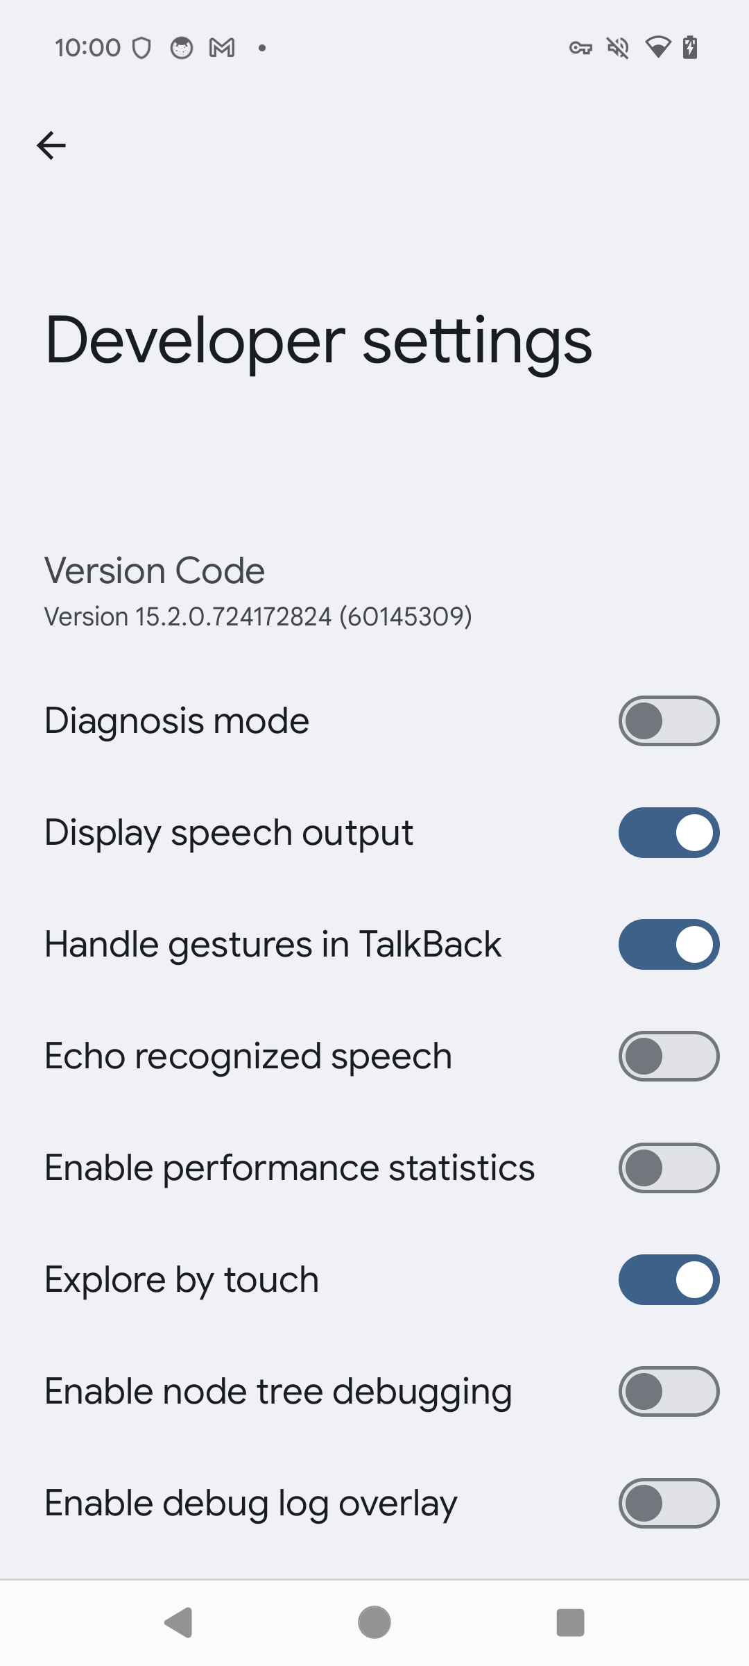Tap the shield icon in status bar
The height and width of the screenshot is (1666, 749).
click(x=141, y=48)
